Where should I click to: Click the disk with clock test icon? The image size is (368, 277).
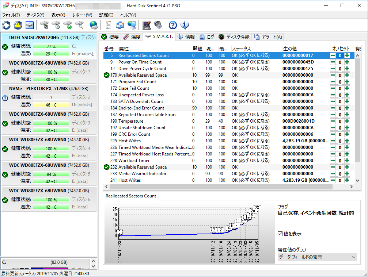[56, 25]
